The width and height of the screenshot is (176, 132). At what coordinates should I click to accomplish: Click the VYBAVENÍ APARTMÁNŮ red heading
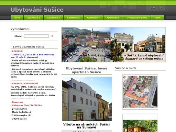click(24, 84)
